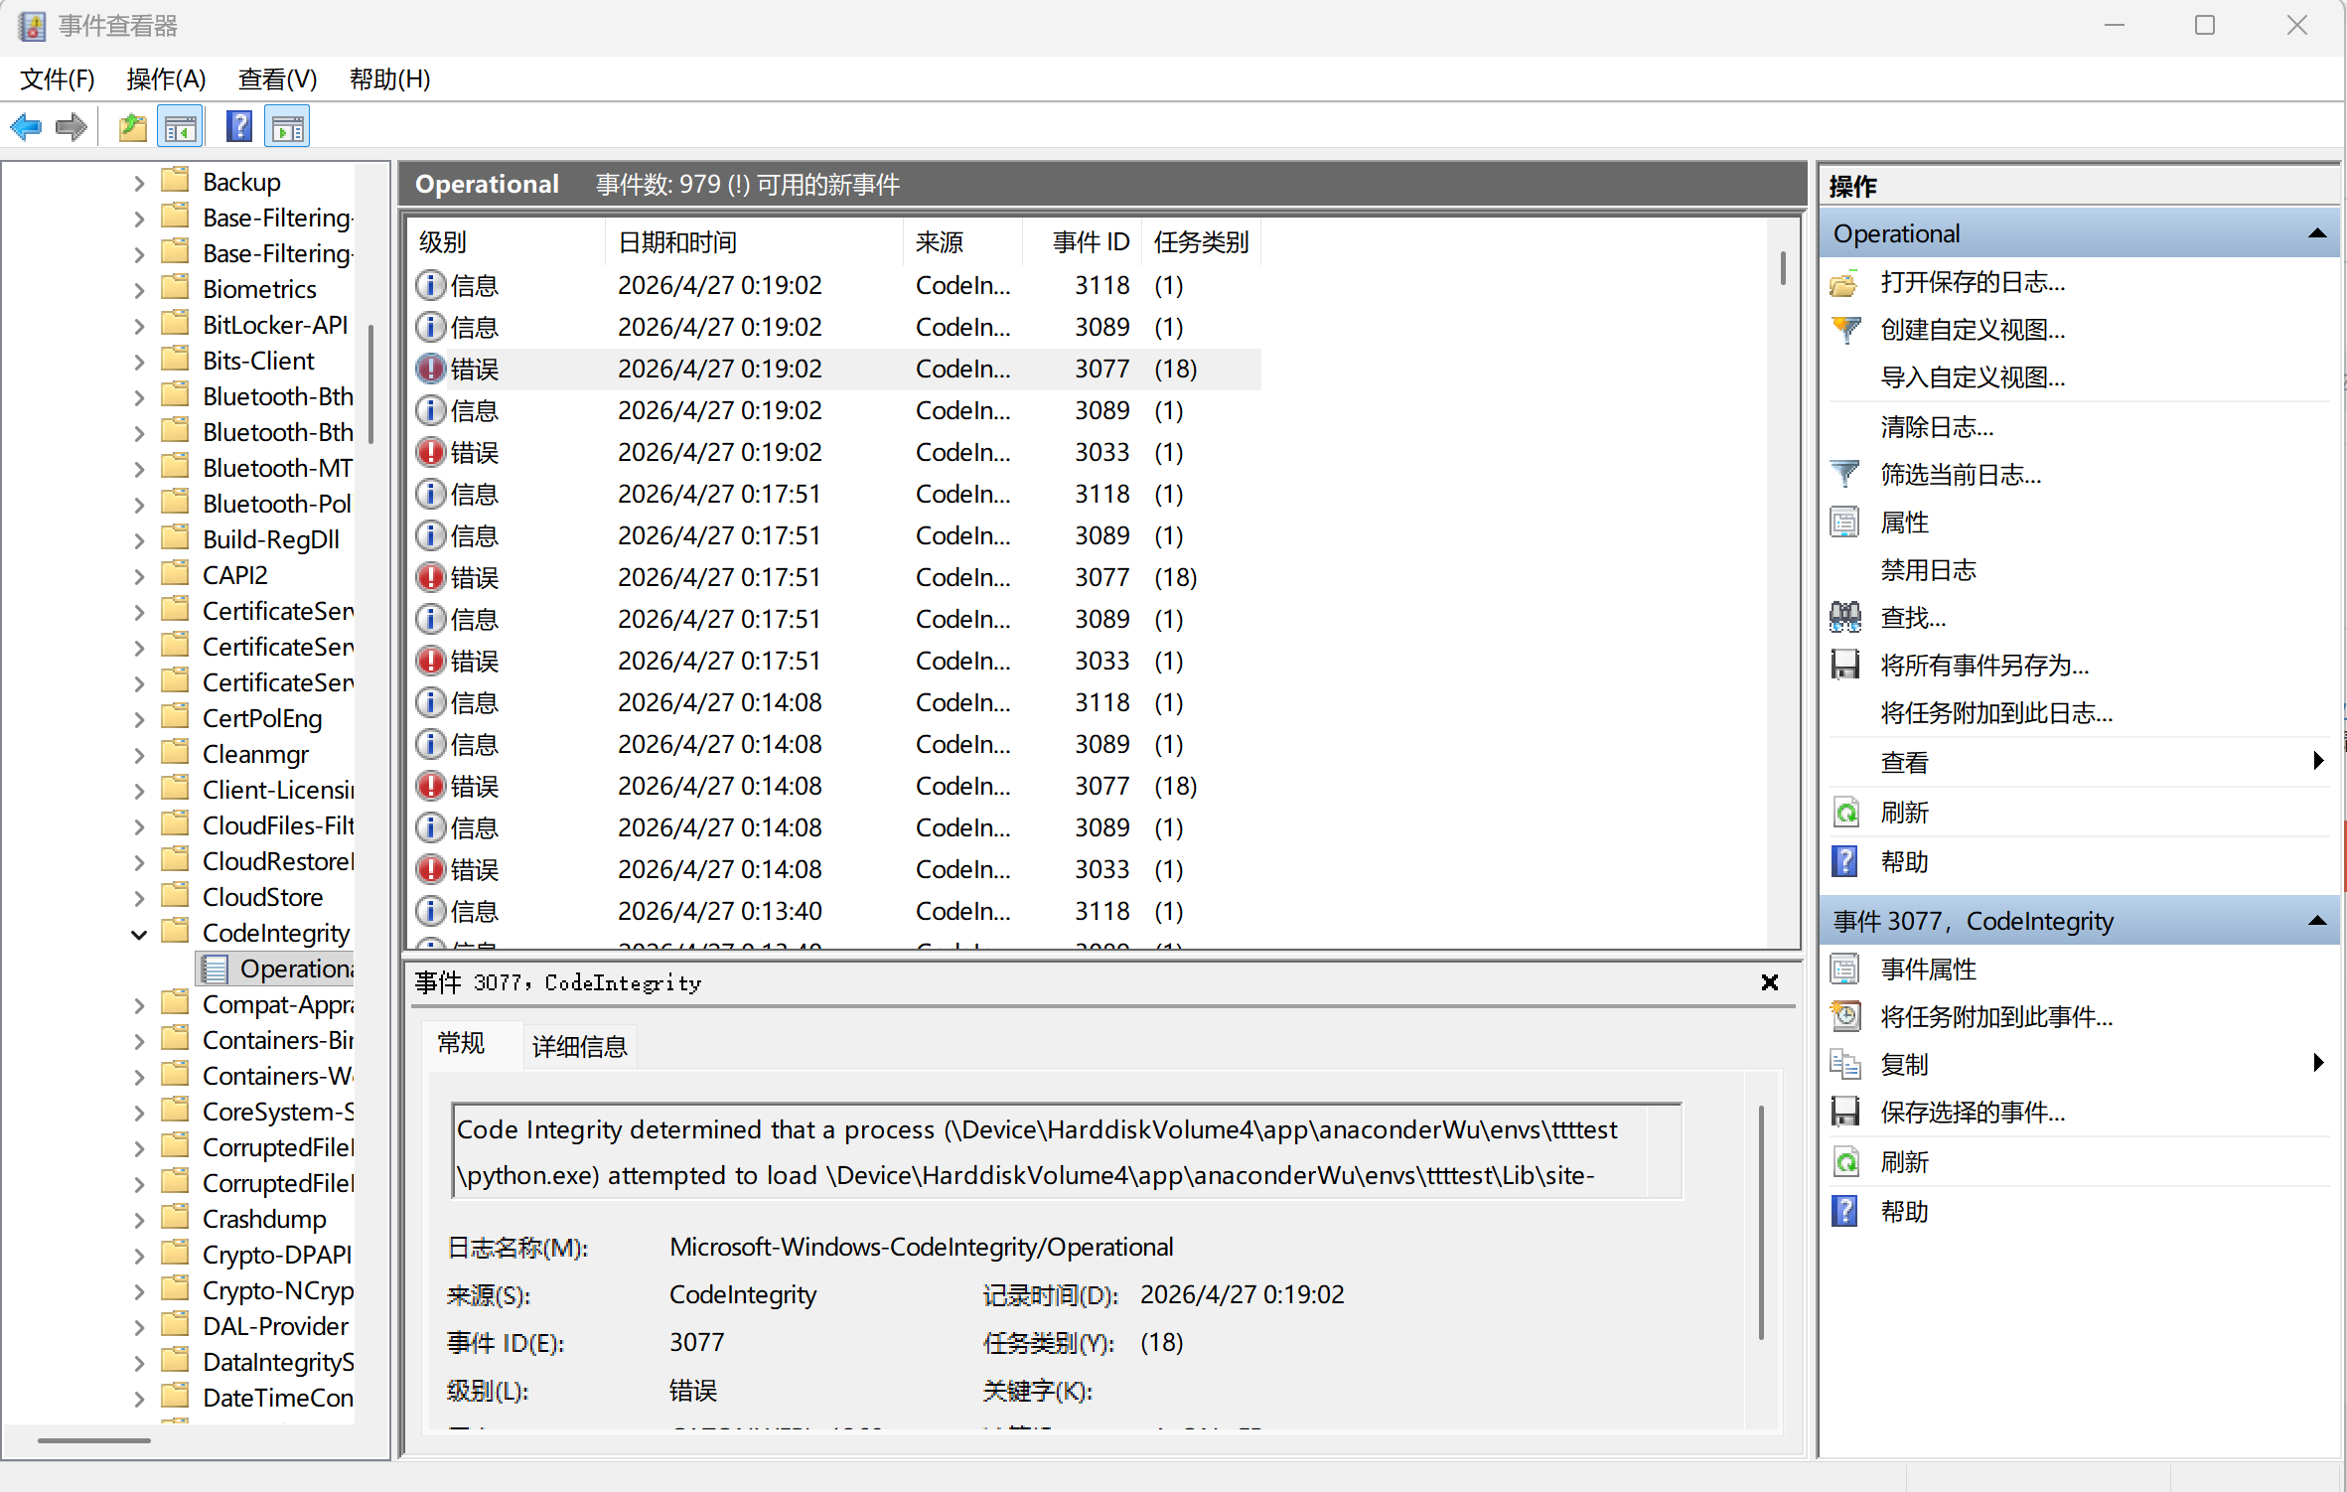Viewport: 2347px width, 1492px height.
Task: Open 筛选当前日志 filter icon
Action: point(1847,474)
